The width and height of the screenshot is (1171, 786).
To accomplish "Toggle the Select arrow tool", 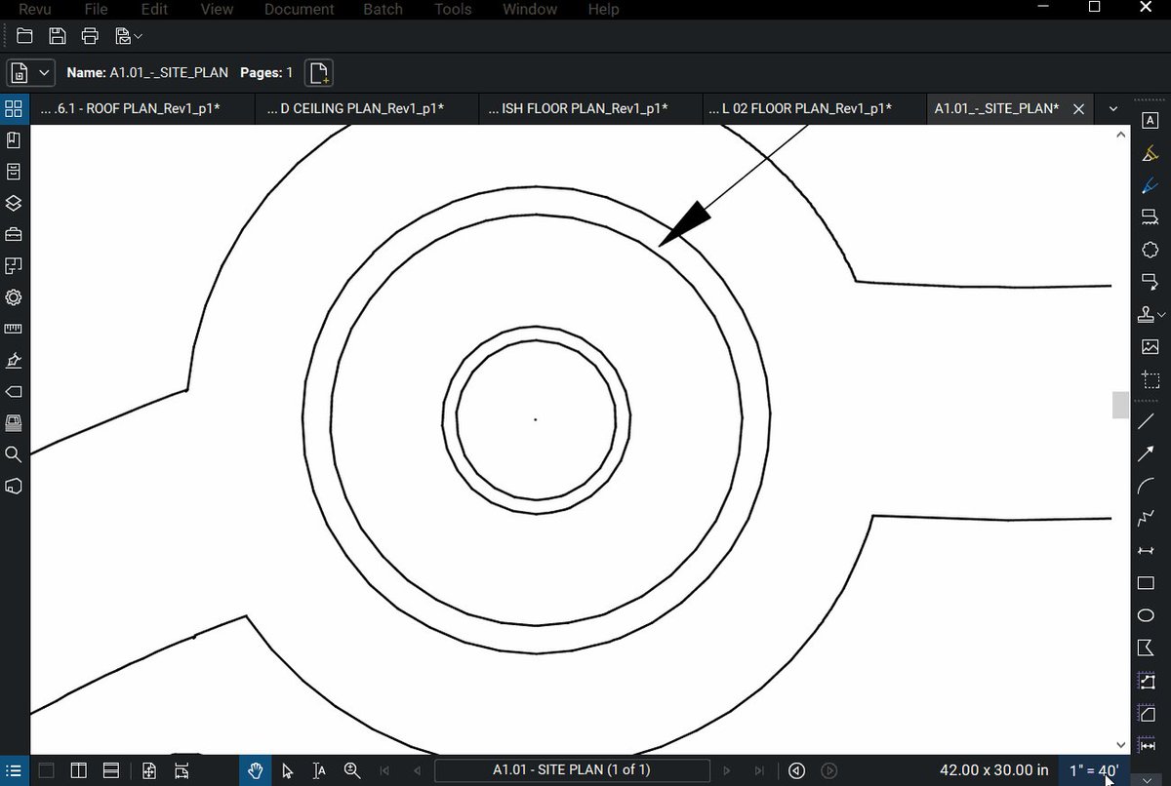I will point(287,770).
